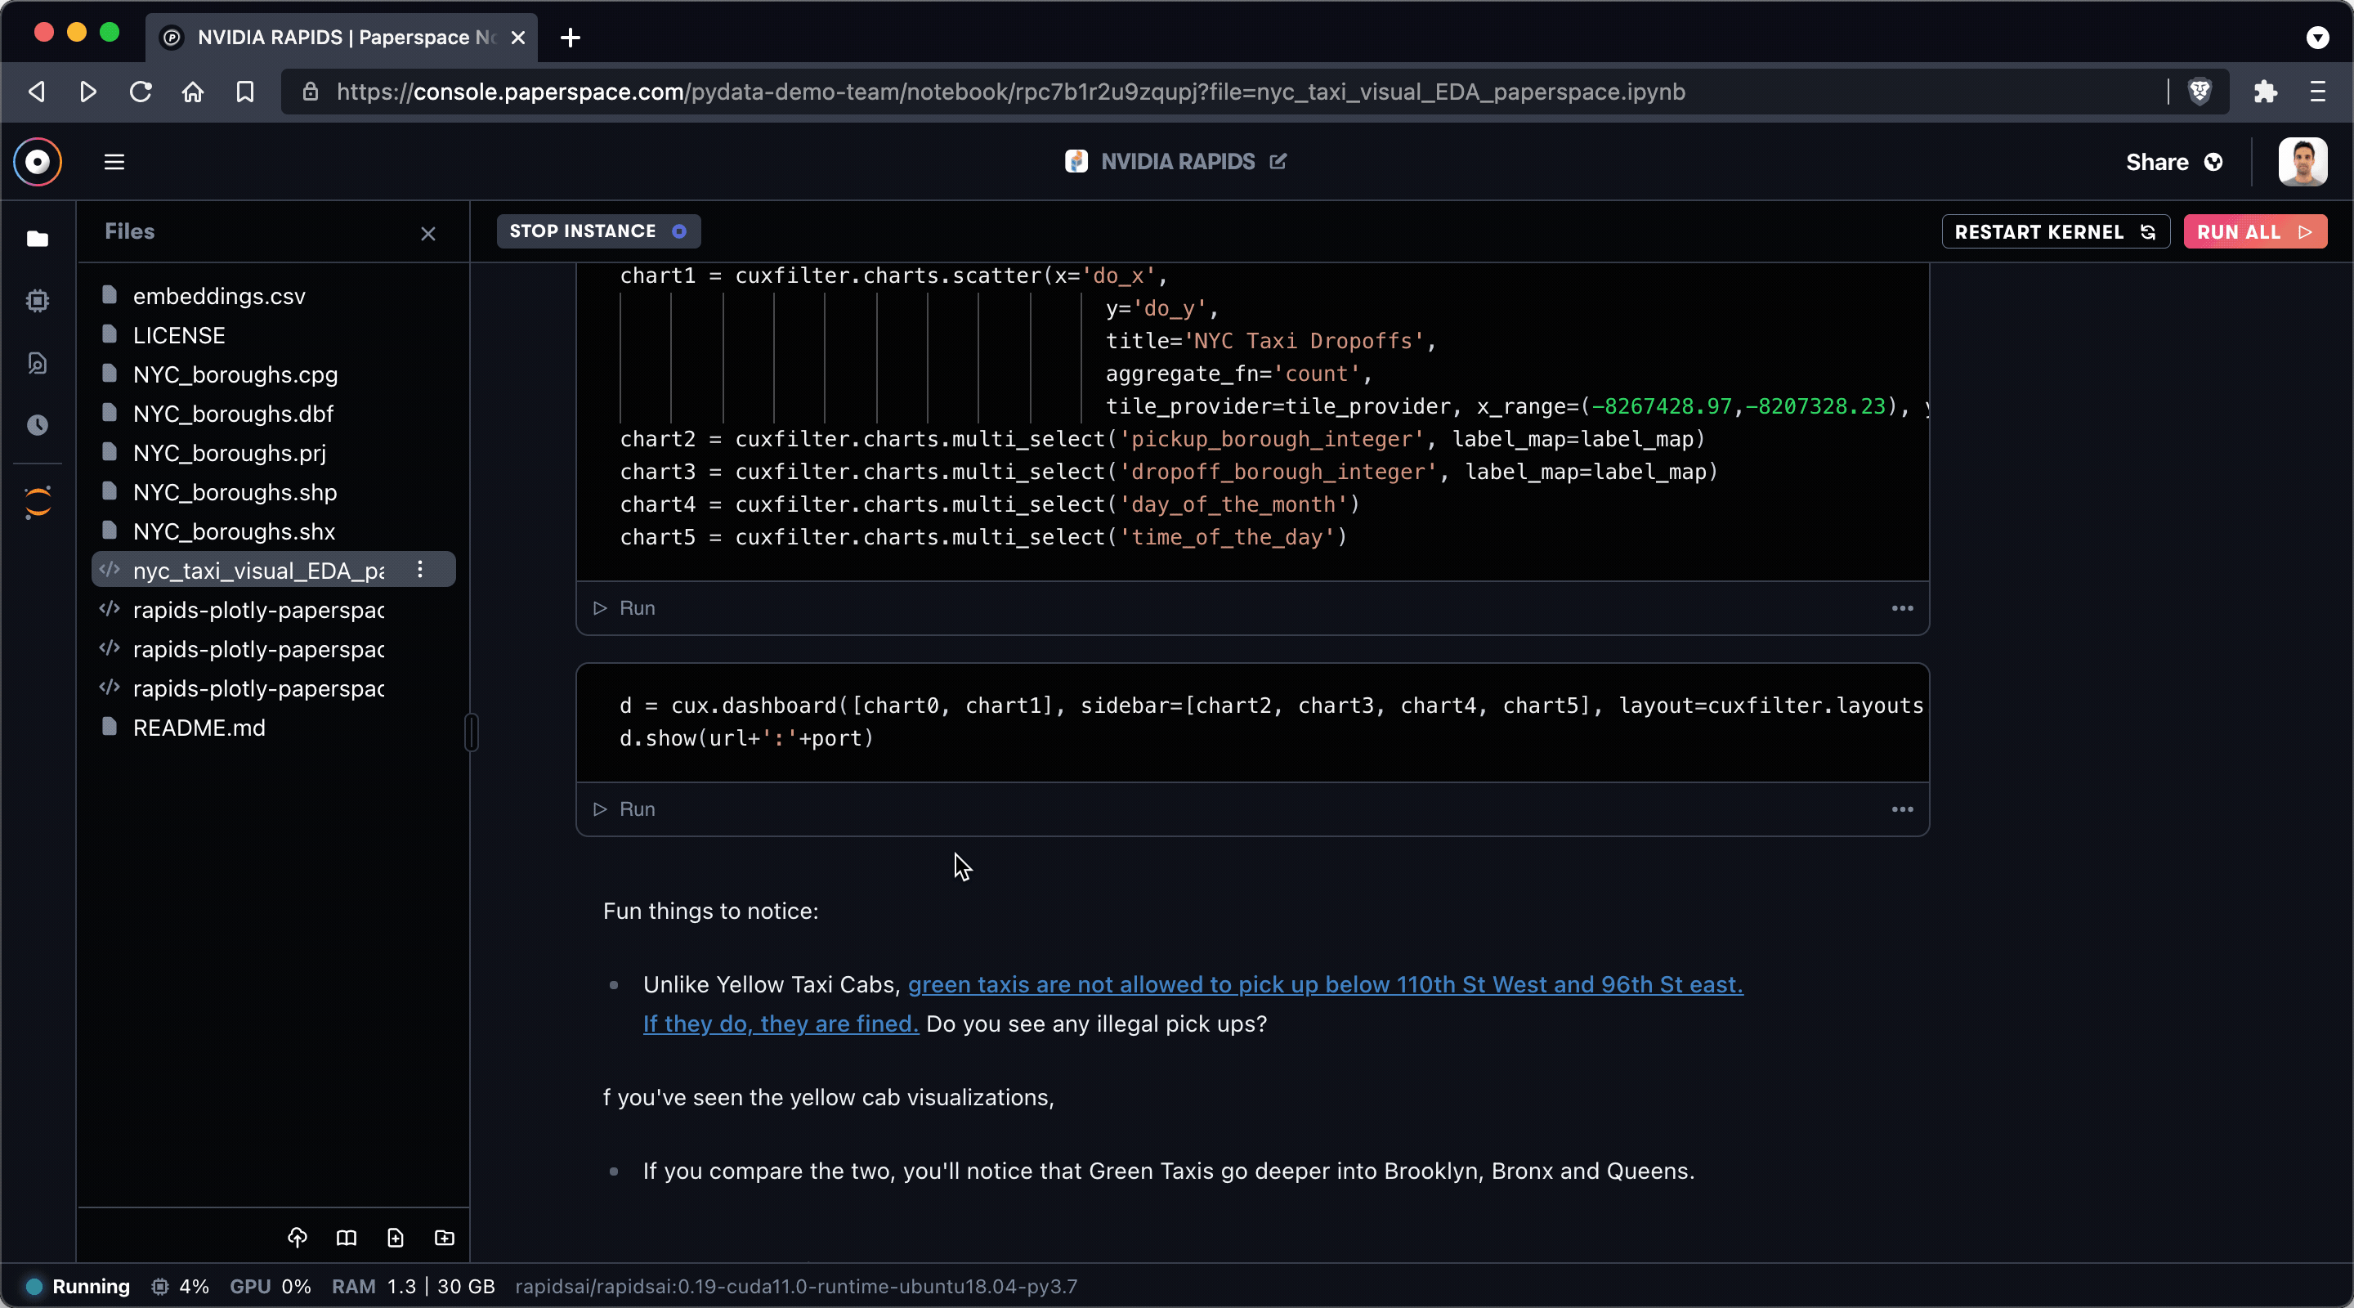
Task: Open README.md in the file list
Action: (199, 728)
